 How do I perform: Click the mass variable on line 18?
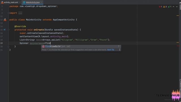pos(39,40)
